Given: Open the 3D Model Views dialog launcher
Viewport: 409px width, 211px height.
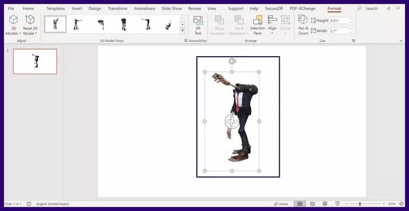Looking at the screenshot, I should pos(186,41).
